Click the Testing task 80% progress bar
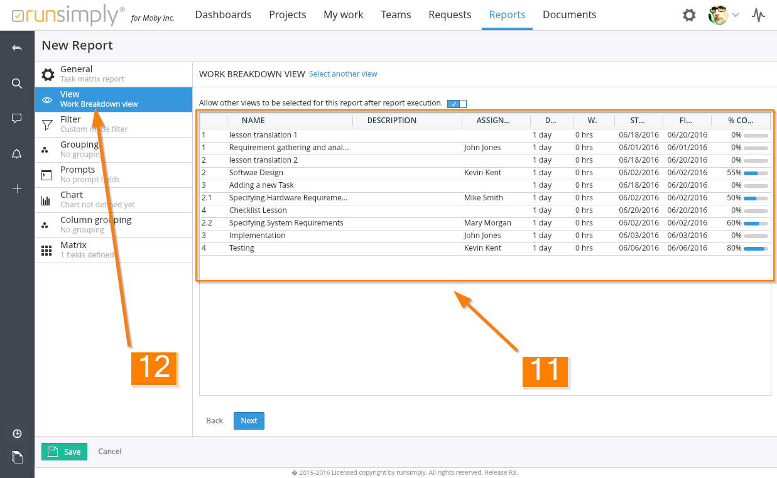Image resolution: width=777 pixels, height=478 pixels. tap(755, 248)
